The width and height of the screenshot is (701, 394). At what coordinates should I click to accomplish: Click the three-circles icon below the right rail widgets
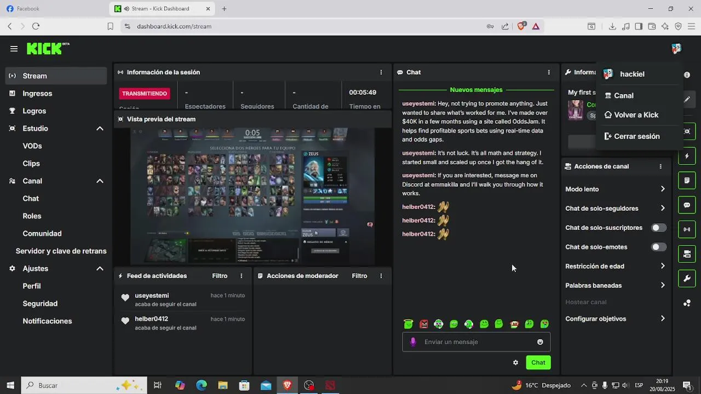click(687, 303)
